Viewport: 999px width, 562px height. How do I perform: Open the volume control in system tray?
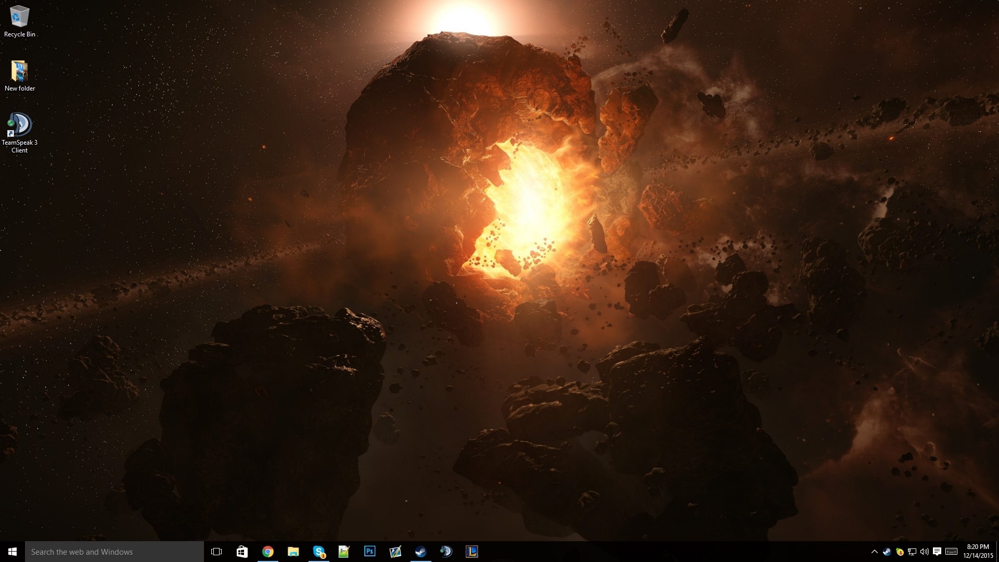[925, 552]
